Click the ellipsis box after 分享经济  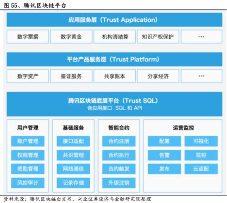202,76
